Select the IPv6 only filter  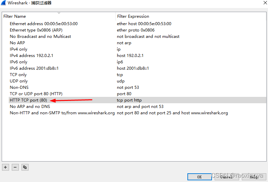click(x=18, y=62)
